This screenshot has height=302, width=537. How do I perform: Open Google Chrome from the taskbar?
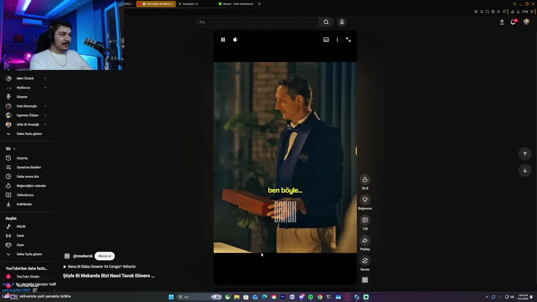(320, 297)
